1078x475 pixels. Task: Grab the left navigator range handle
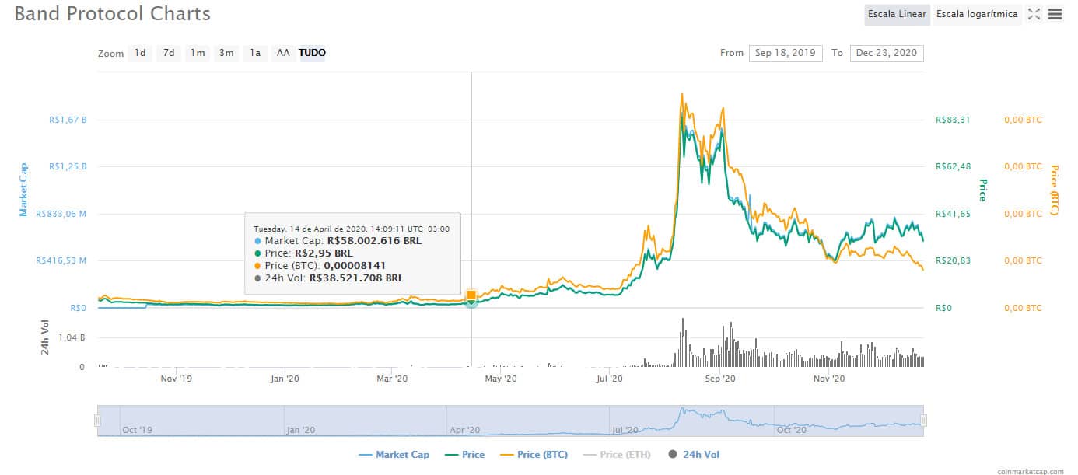coord(98,421)
